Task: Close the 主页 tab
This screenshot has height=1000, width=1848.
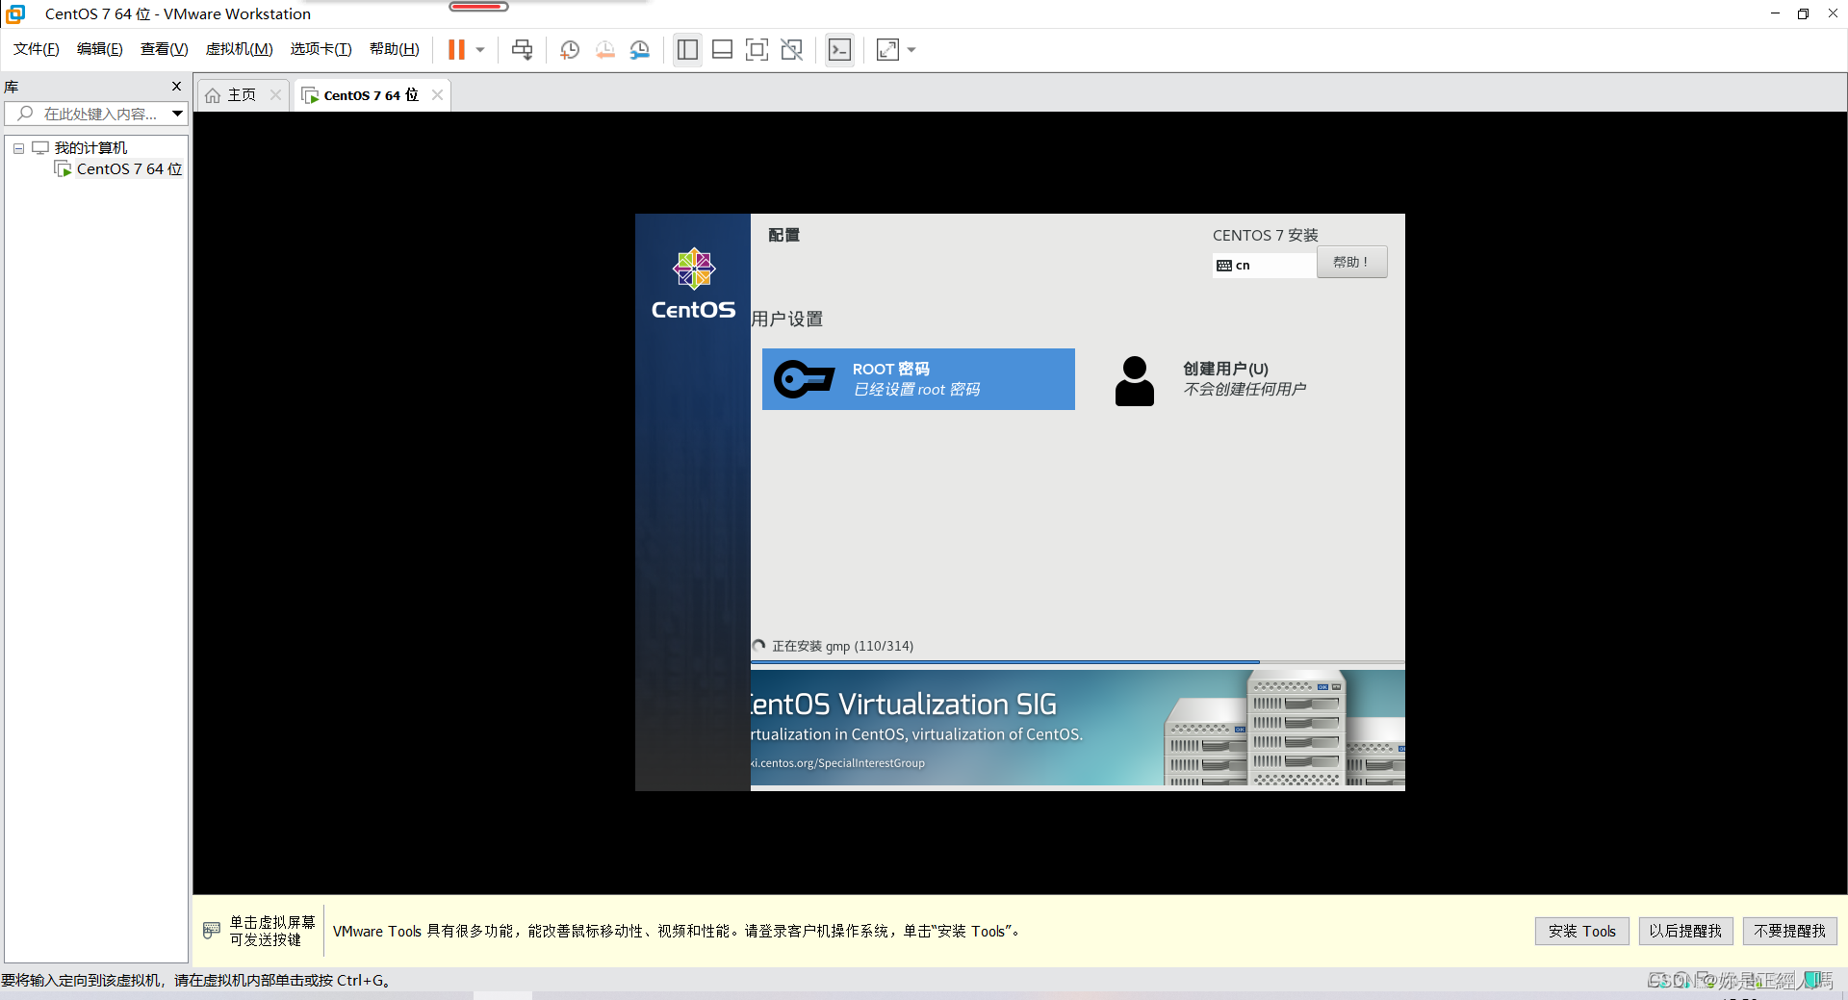Action: pos(276,94)
